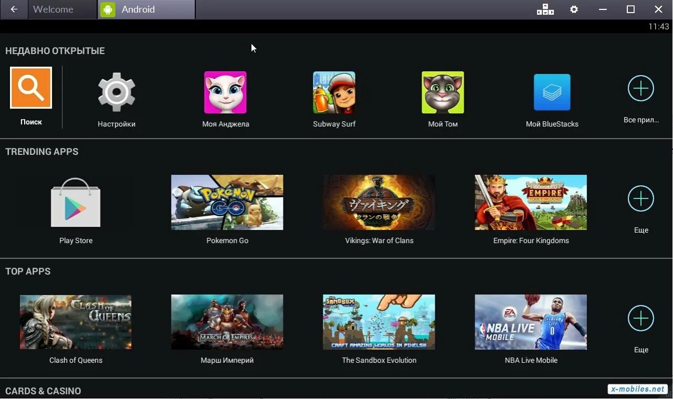The image size is (673, 399).
Task: Click the Поиск label under search
Action: pos(31,122)
